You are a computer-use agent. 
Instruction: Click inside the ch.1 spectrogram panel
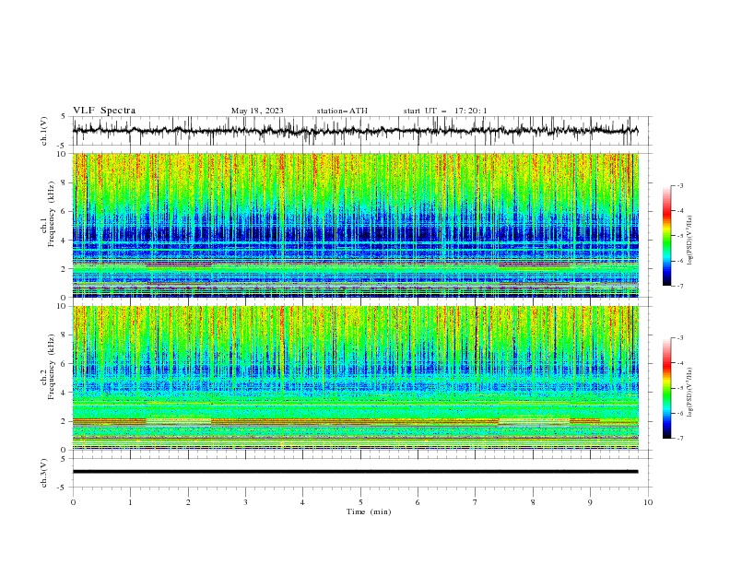[x=355, y=225]
